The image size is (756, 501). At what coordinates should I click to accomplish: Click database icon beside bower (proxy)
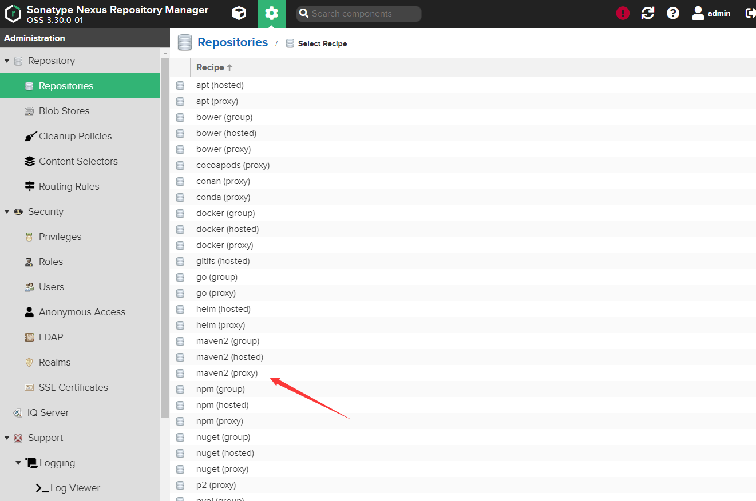click(180, 149)
